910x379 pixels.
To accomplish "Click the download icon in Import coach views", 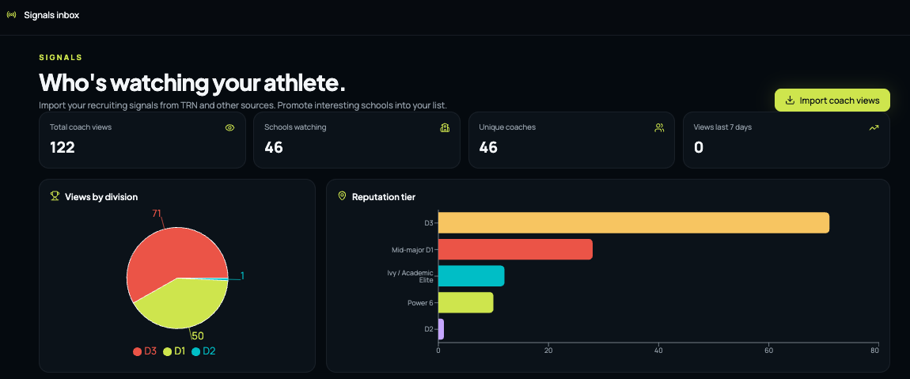I will pos(789,100).
